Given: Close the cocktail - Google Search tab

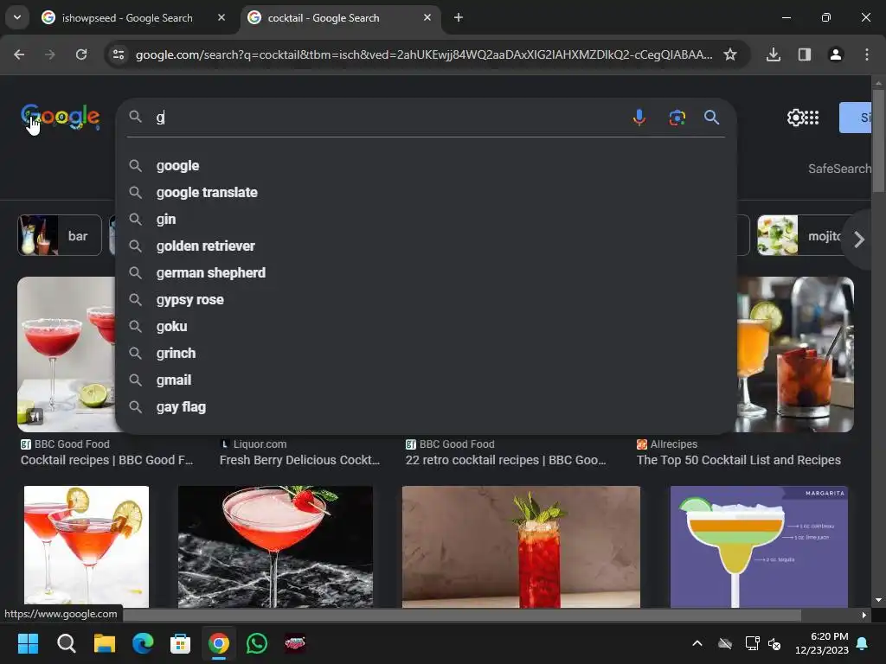Looking at the screenshot, I should point(427,17).
